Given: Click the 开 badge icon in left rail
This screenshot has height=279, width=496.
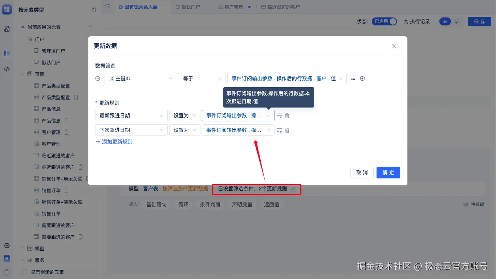Looking at the screenshot, I should [x=7, y=259].
